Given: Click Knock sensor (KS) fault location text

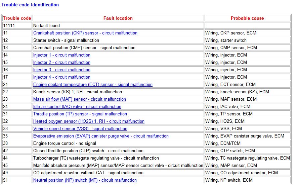Looking at the screenshot, I should tap(77, 92).
